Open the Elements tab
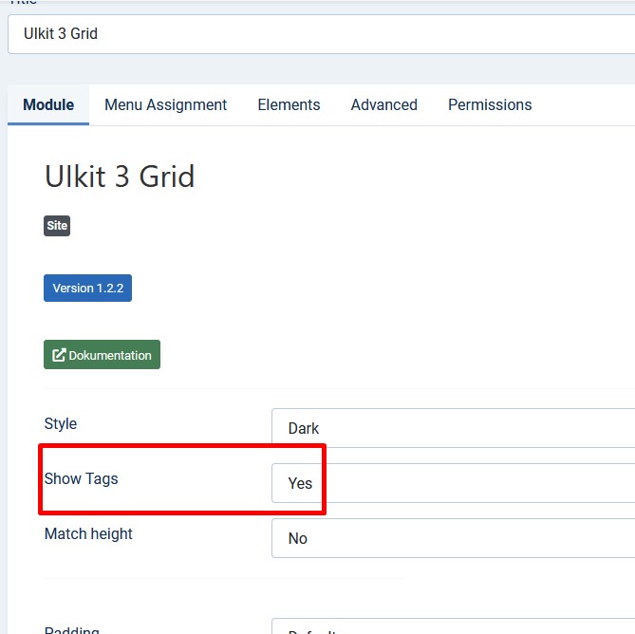This screenshot has width=635, height=634. pos(289,104)
